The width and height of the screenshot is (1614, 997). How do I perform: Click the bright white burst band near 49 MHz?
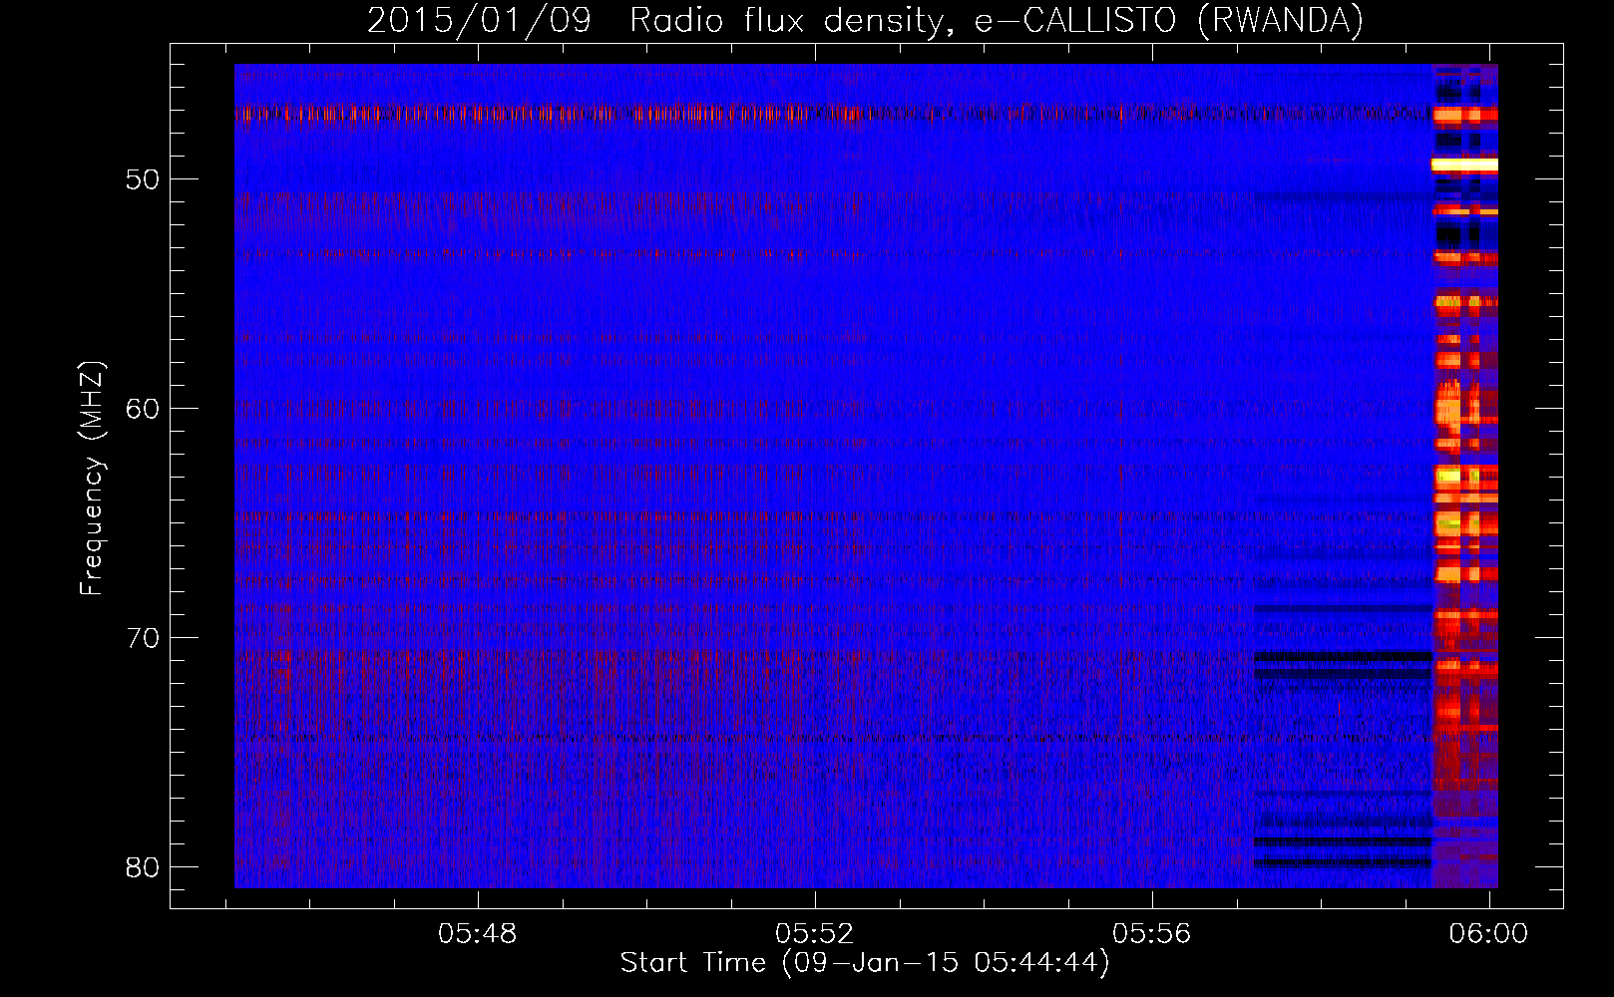pos(1464,165)
